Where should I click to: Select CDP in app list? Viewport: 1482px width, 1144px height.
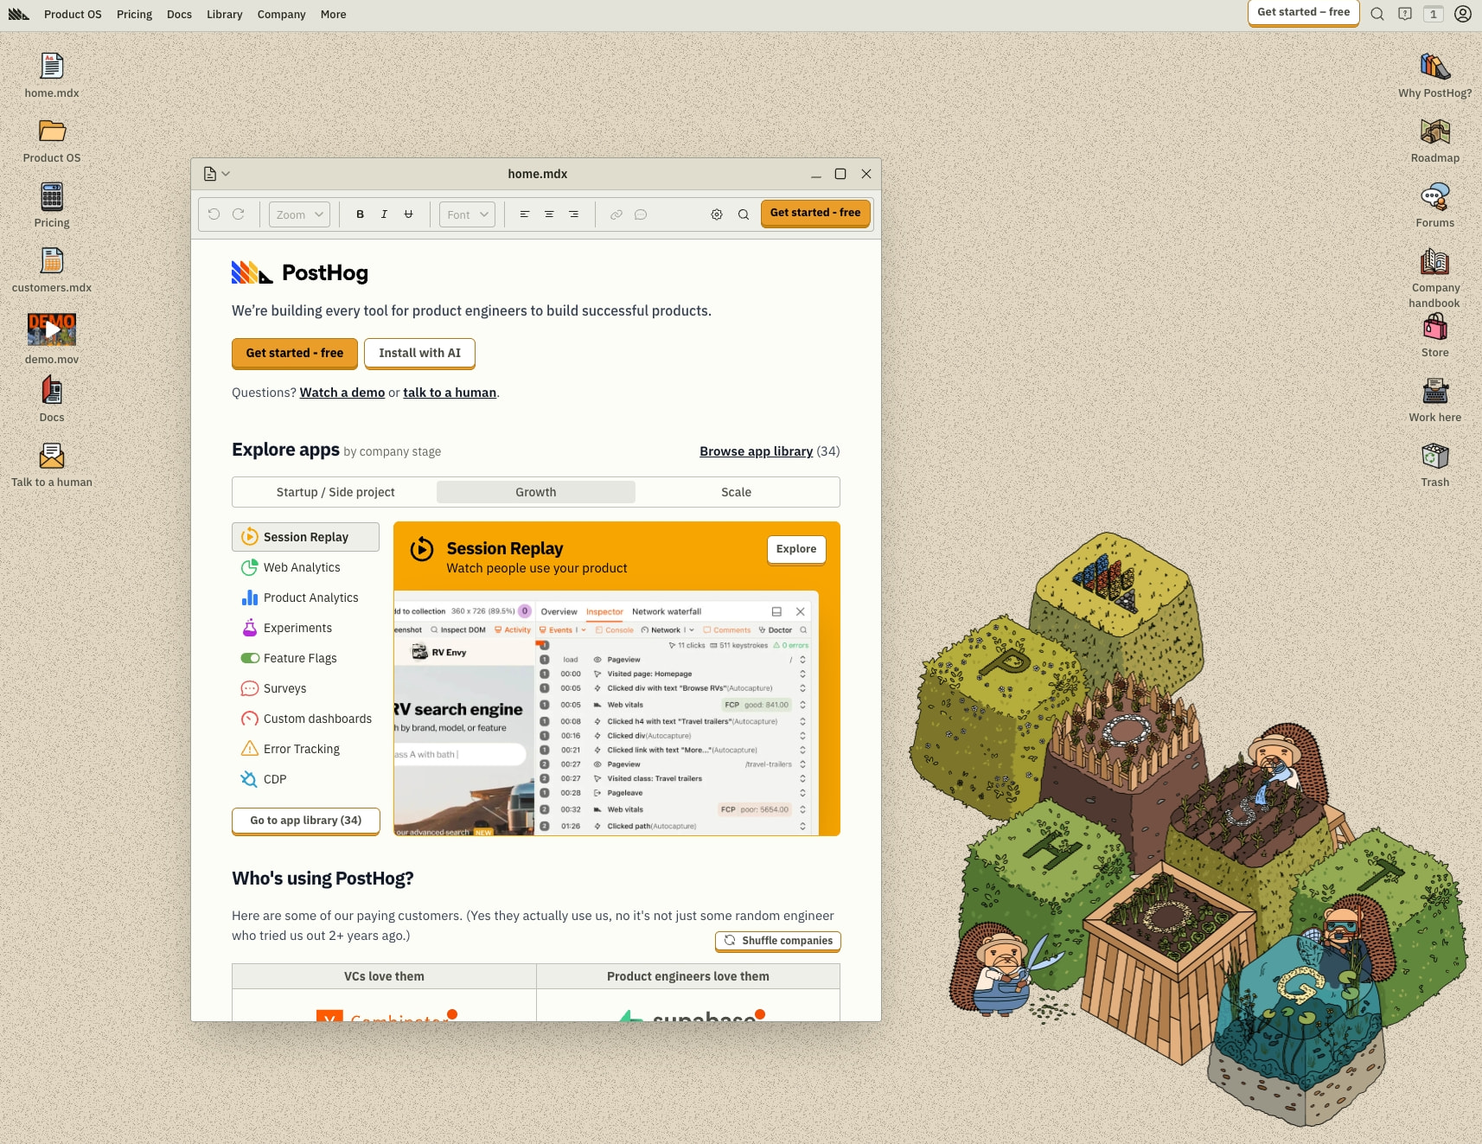coord(305,779)
